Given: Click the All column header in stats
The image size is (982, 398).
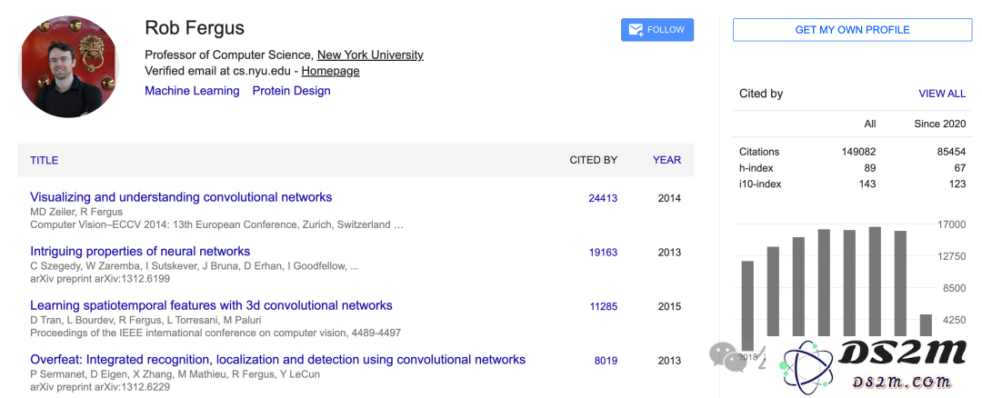Looking at the screenshot, I should (870, 124).
